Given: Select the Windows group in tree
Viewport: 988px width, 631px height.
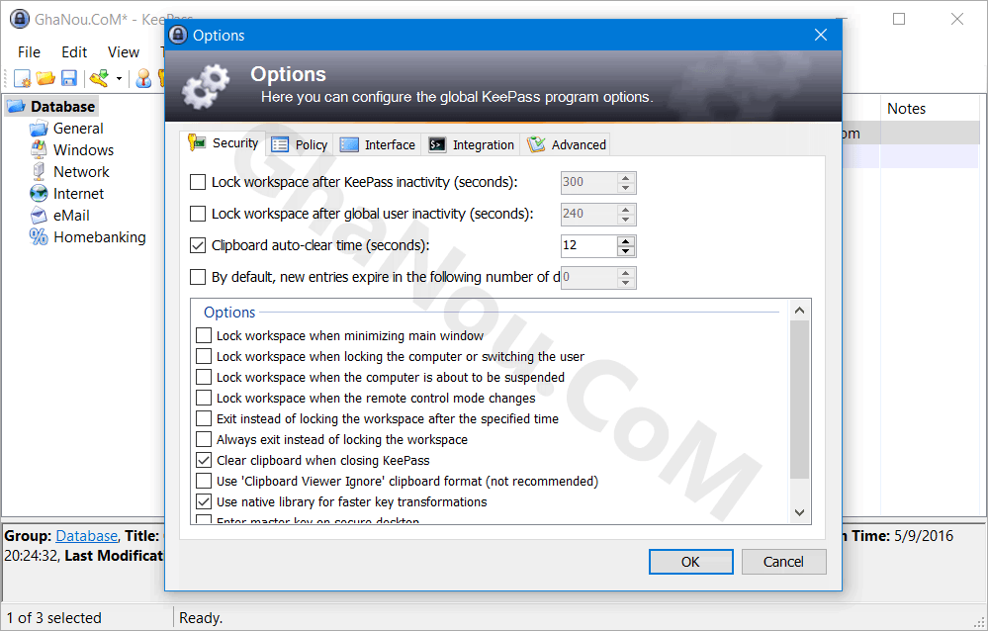Looking at the screenshot, I should coord(72,150).
